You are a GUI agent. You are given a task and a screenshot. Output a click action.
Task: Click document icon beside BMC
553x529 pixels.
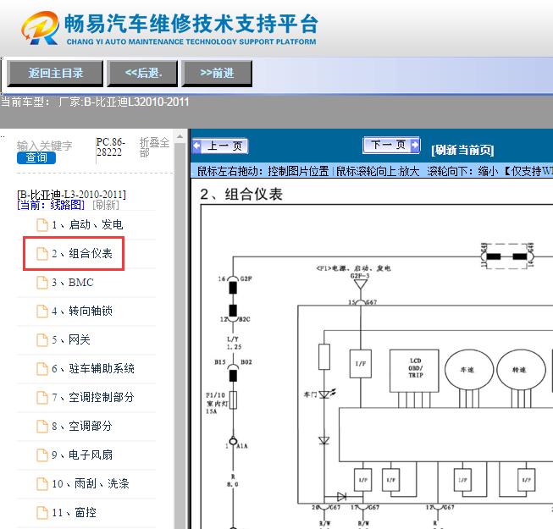click(42, 283)
